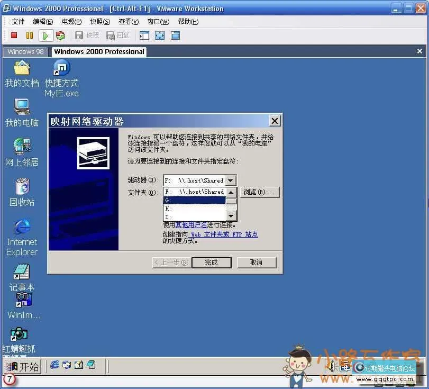Click the 完成 finish button
The width and height of the screenshot is (429, 389).
click(x=211, y=262)
